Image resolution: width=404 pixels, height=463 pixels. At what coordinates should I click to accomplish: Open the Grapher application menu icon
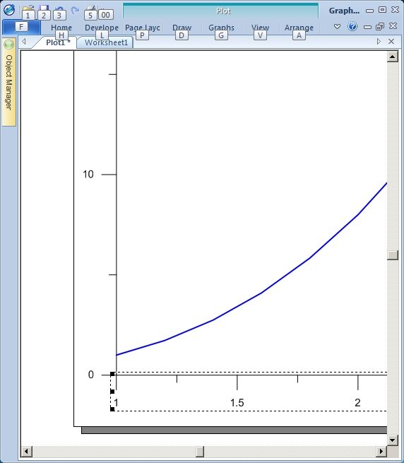[9, 10]
